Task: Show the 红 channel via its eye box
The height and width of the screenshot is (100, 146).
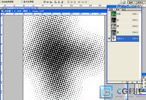Action: [109, 20]
